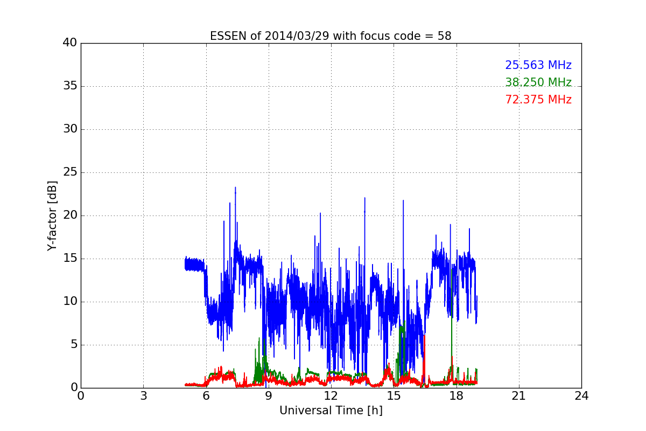Click the 'Y-factor [dB]' axis label
The width and height of the screenshot is (646, 431).
(52, 215)
